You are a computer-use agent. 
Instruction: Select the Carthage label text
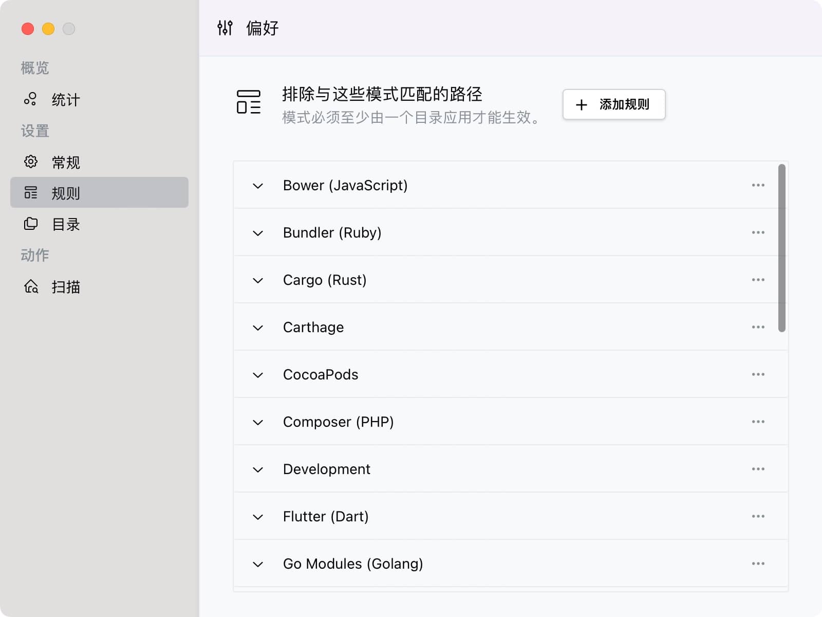click(313, 327)
